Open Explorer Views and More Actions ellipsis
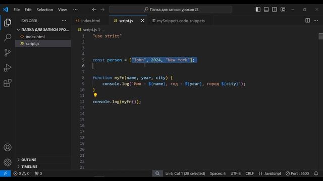The width and height of the screenshot is (323, 181). pos(64,21)
